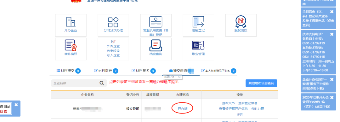This screenshot has width=340, height=122.
Task: Close the 技术支持电话 notice panel
Action: click(331, 34)
